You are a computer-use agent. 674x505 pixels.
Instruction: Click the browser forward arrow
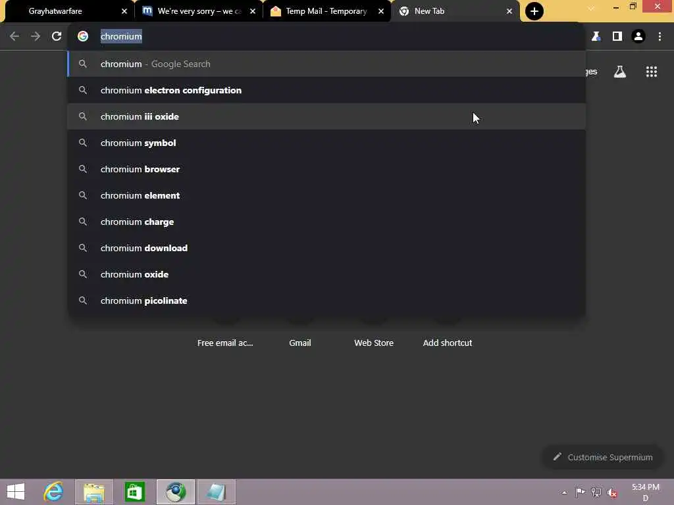click(x=36, y=37)
